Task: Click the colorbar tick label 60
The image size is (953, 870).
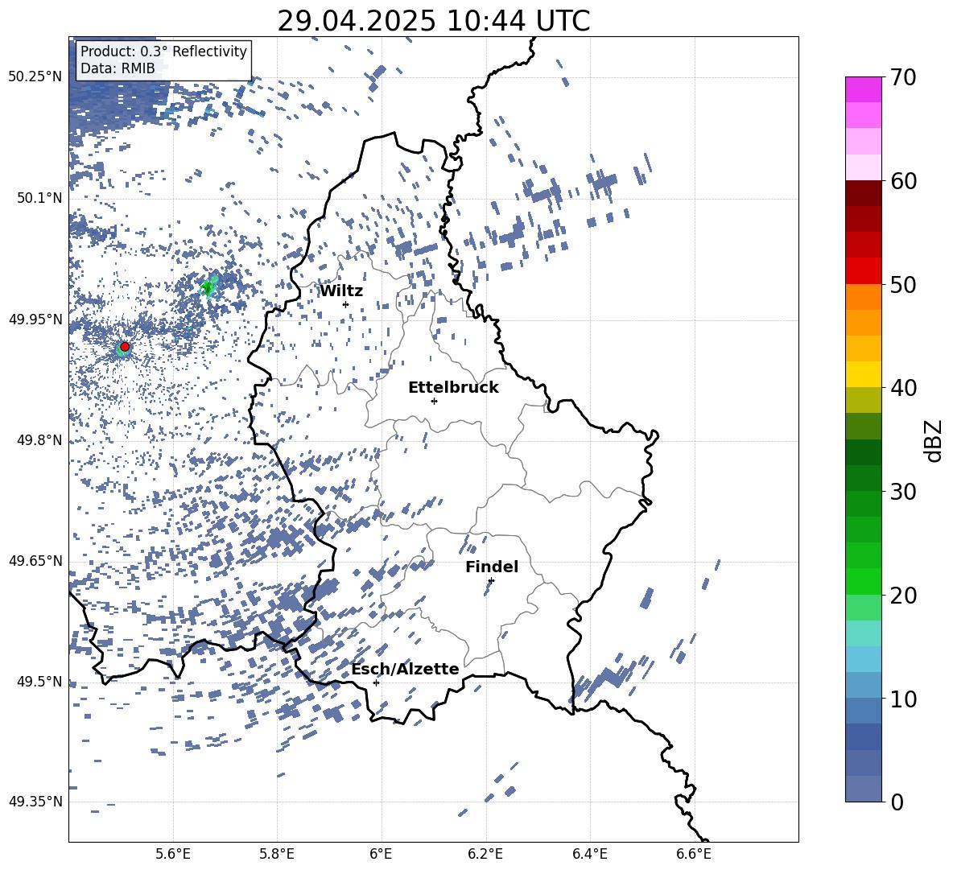Action: [x=903, y=181]
